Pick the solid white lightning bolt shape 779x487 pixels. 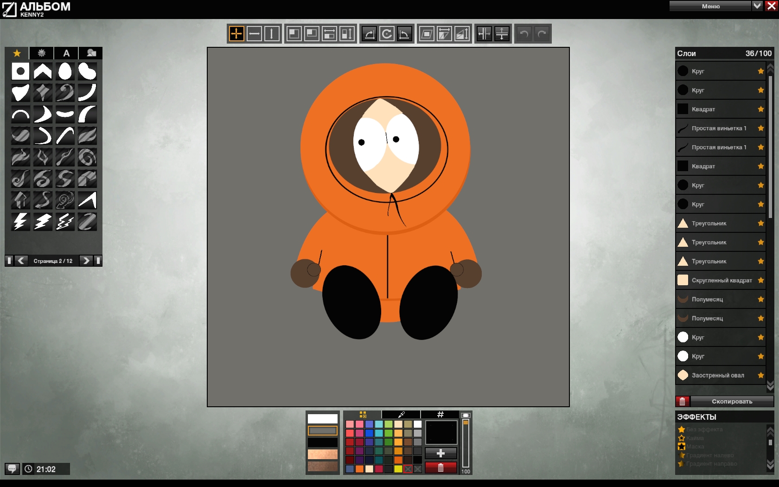[20, 222]
